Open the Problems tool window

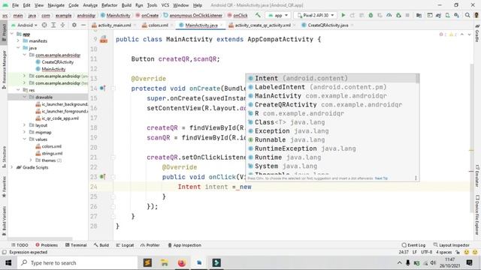pyautogui.click(x=47, y=245)
